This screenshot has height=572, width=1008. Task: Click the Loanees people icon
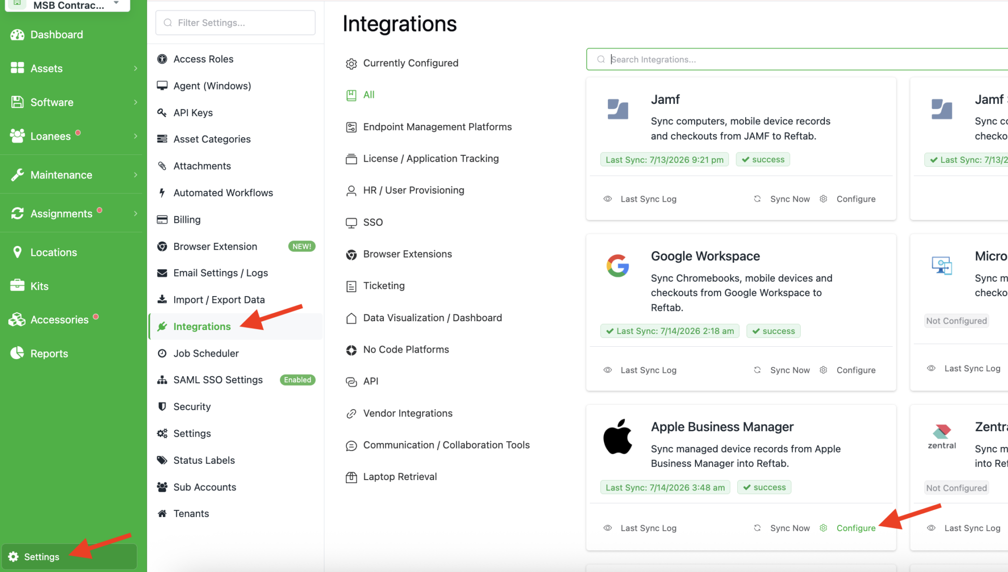point(17,136)
